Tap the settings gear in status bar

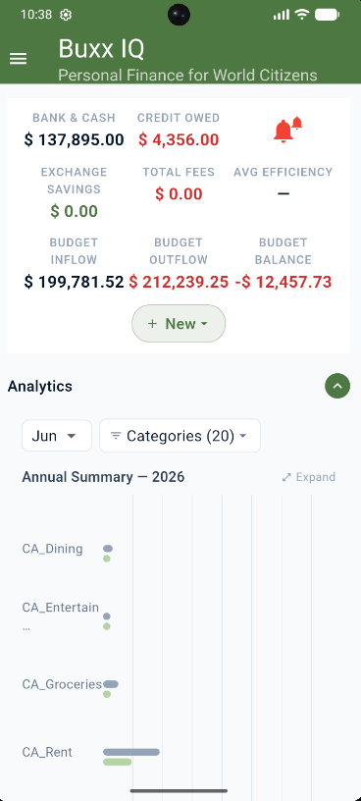tap(66, 15)
